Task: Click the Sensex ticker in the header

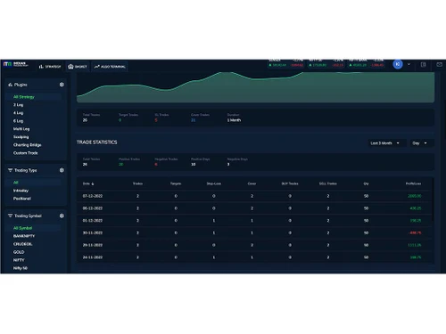Action: point(285,63)
